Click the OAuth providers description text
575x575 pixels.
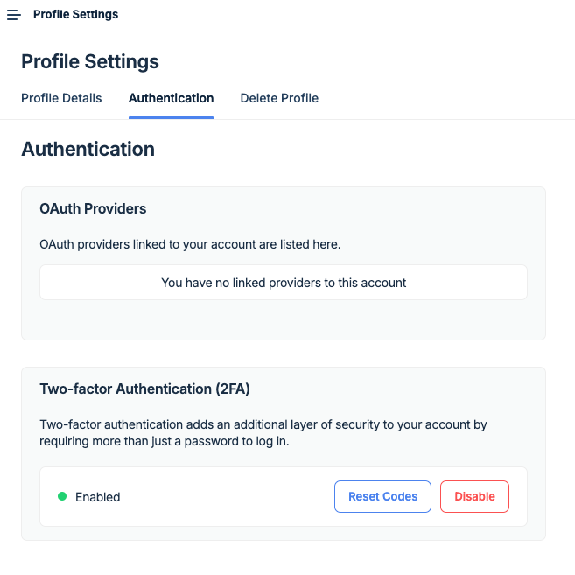pyautogui.click(x=190, y=244)
